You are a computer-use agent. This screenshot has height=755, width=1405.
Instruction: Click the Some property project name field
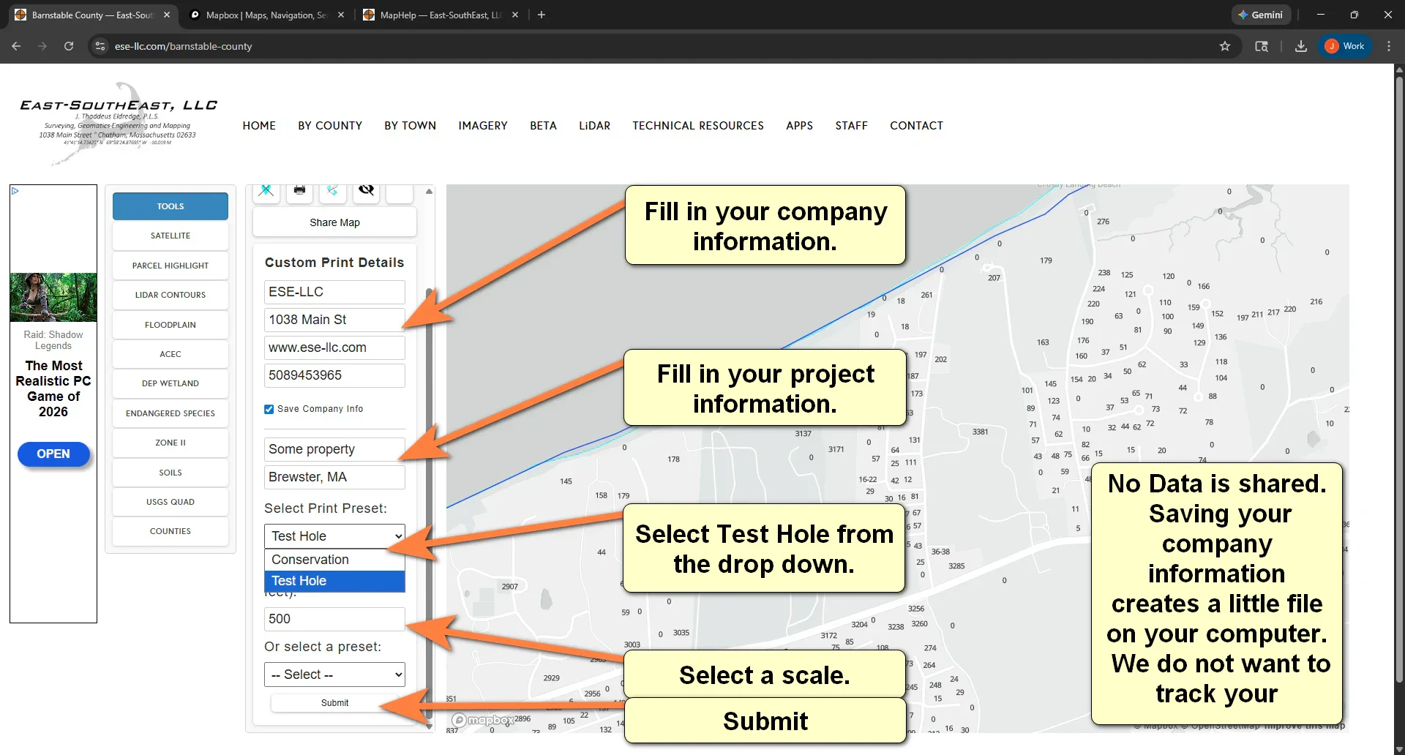(x=334, y=448)
